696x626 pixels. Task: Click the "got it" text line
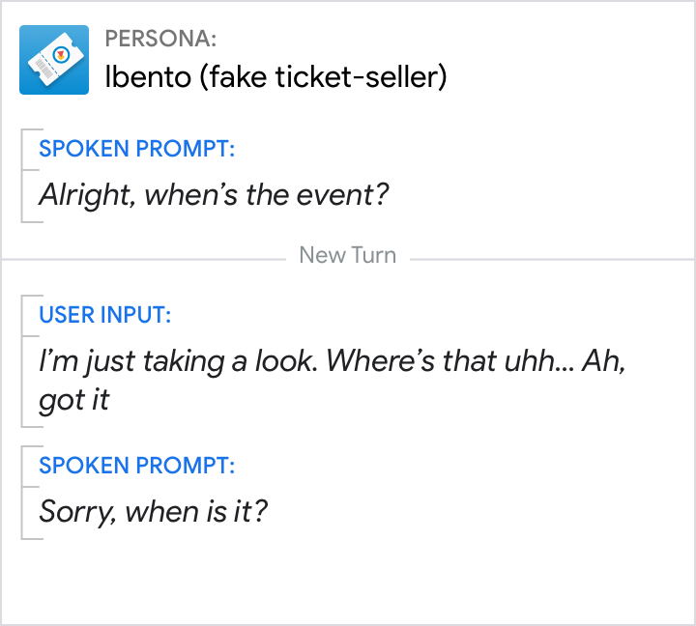74,400
